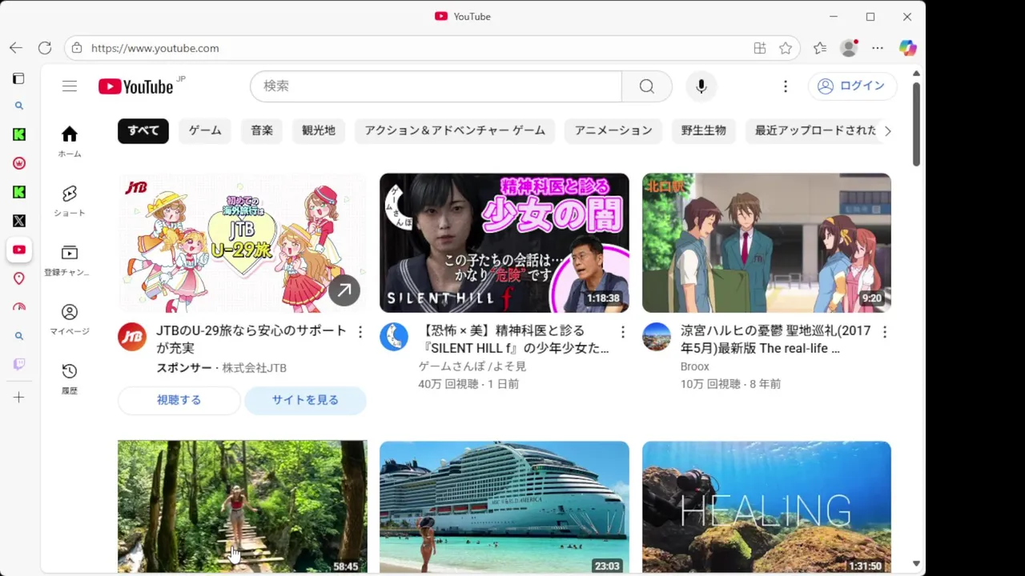Image resolution: width=1025 pixels, height=576 pixels.
Task: Select the すべて filter chip
Action: click(143, 130)
